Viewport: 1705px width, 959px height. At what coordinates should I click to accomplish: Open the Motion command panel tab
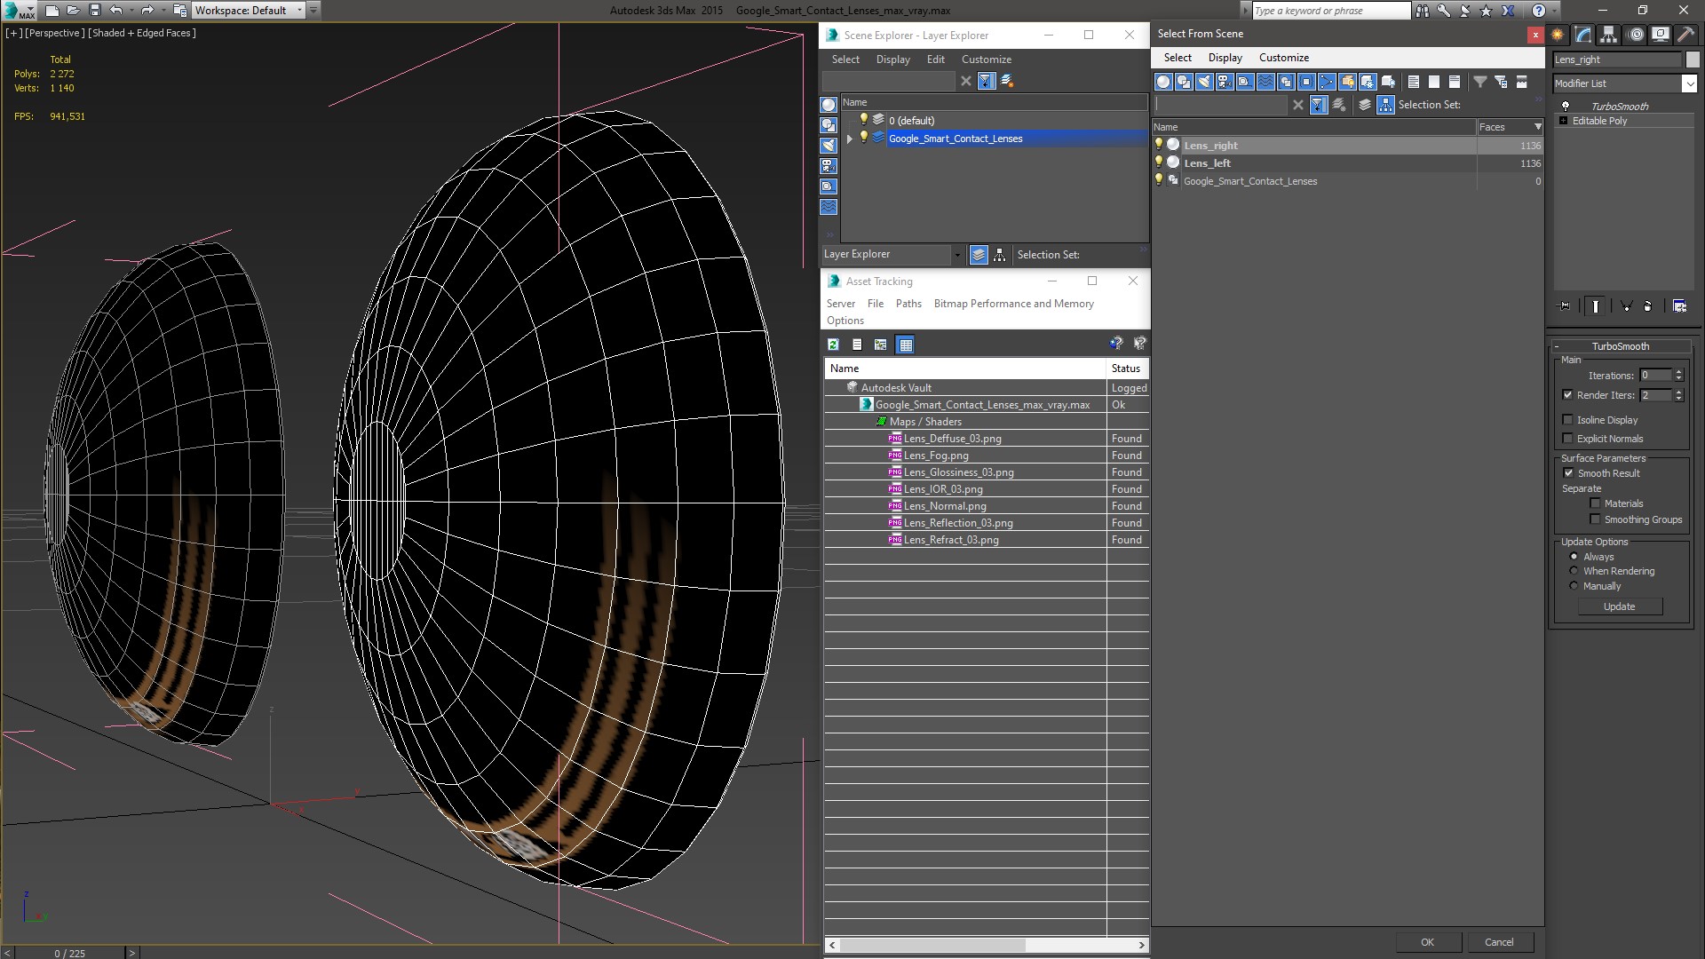[1636, 35]
